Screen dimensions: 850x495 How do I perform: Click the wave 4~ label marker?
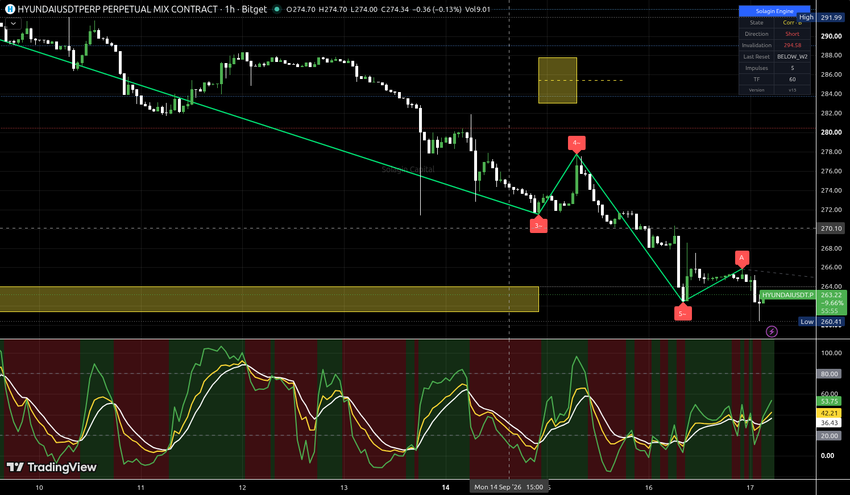[577, 144]
